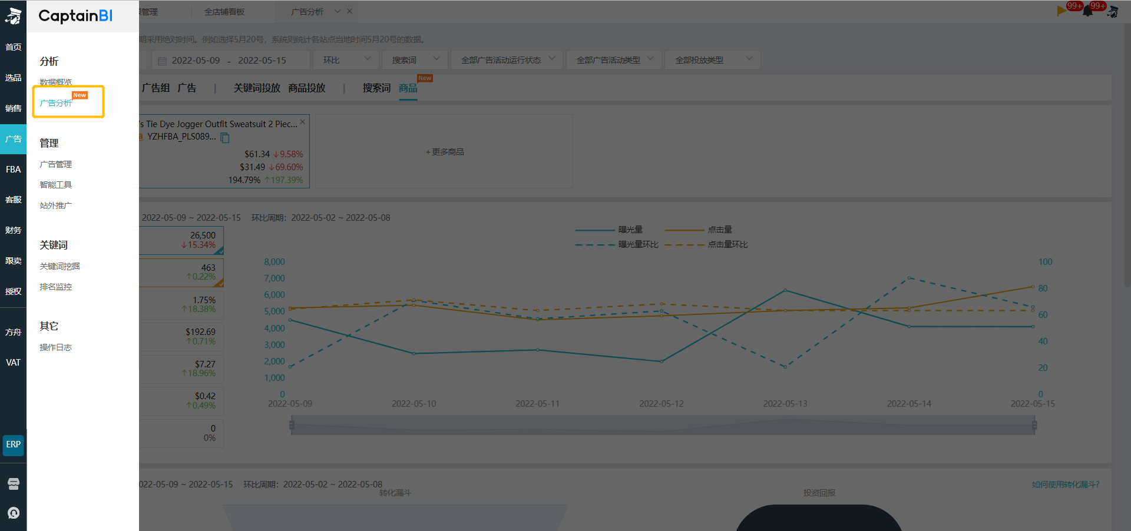Image resolution: width=1131 pixels, height=531 pixels.
Task: Open the bell notifications icon
Action: tap(1087, 11)
